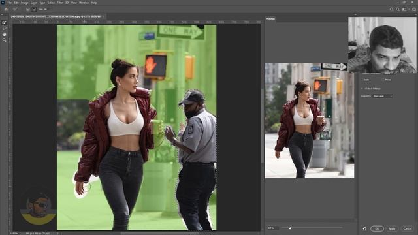The height and width of the screenshot is (235, 418).
Task: Select the Sampling Brush tool
Action: [5, 22]
